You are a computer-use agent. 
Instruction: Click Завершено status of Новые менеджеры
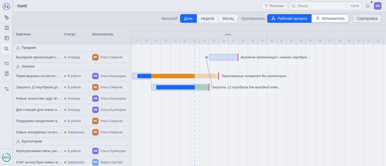tap(74, 132)
